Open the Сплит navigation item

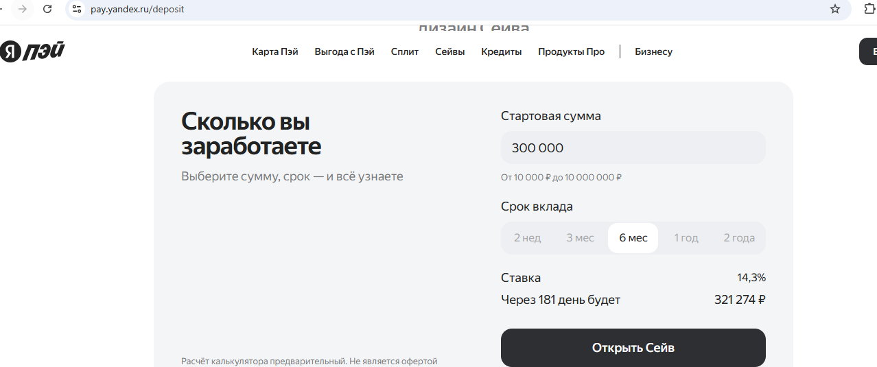(x=404, y=51)
